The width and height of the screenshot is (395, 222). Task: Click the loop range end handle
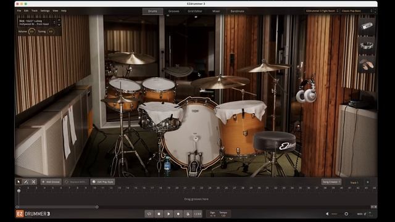point(97,207)
